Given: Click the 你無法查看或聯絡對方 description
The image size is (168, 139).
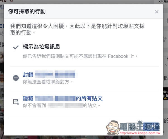Looking at the screenshot, I should (48, 82).
